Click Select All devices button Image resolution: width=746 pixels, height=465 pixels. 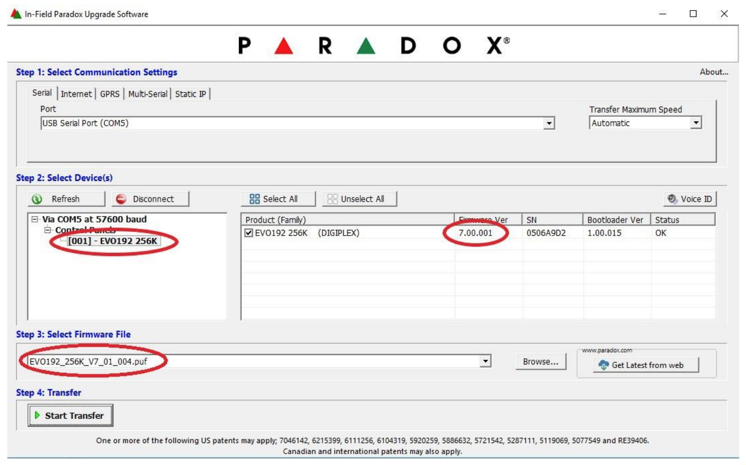pyautogui.click(x=278, y=199)
